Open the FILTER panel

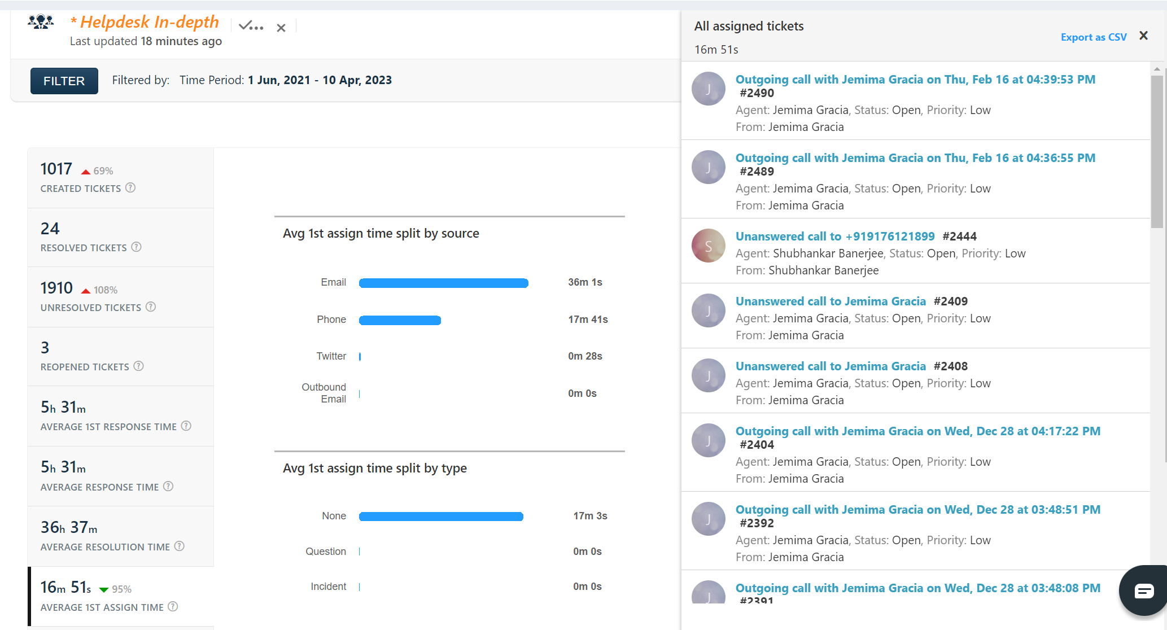tap(64, 81)
